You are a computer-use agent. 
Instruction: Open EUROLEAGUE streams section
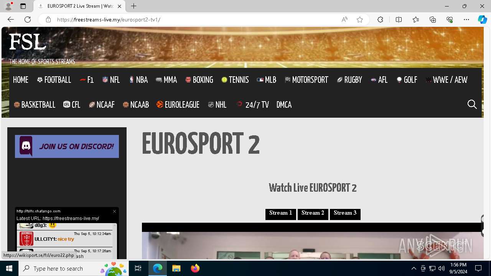[x=178, y=105]
